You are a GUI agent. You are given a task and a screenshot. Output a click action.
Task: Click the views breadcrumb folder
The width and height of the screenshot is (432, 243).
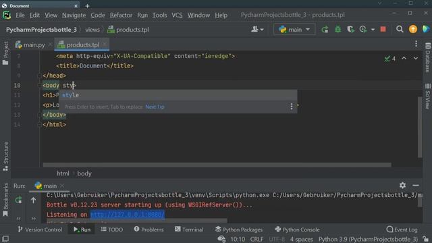tap(92, 30)
